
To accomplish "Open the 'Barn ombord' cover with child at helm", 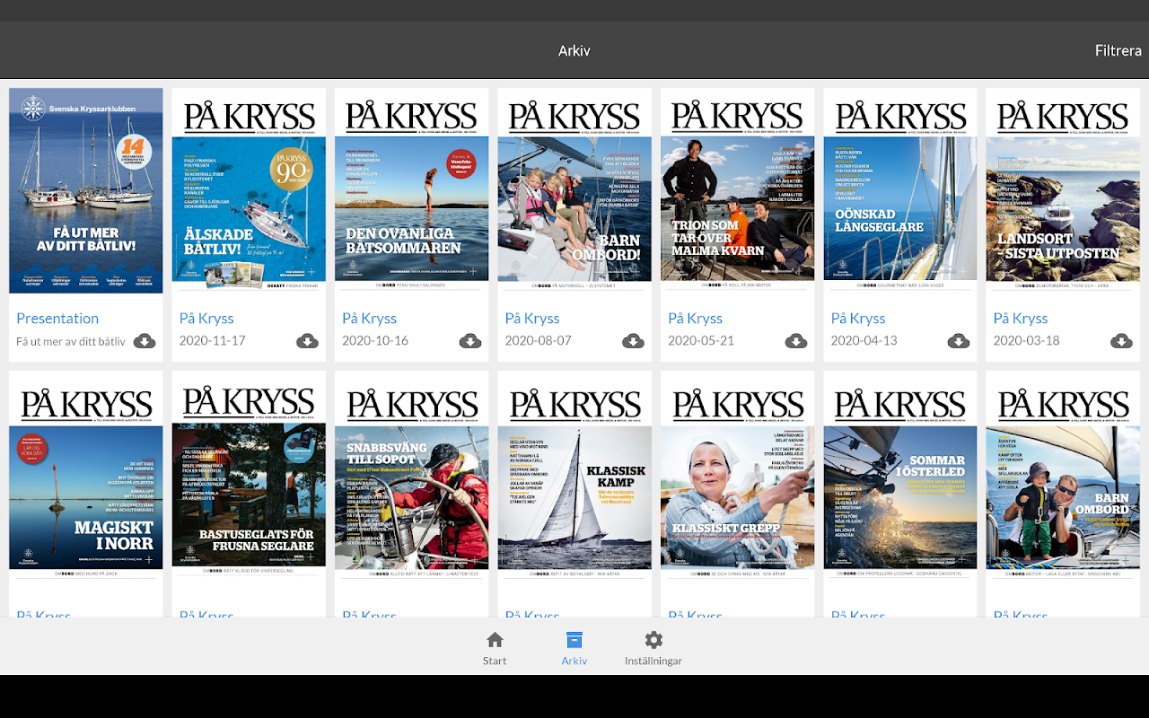I will click(1063, 476).
